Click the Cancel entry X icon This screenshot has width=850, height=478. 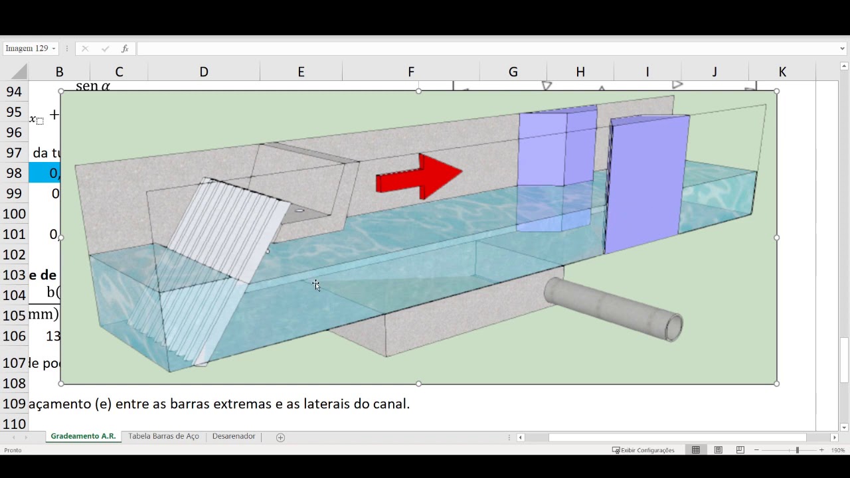pyautogui.click(x=85, y=48)
